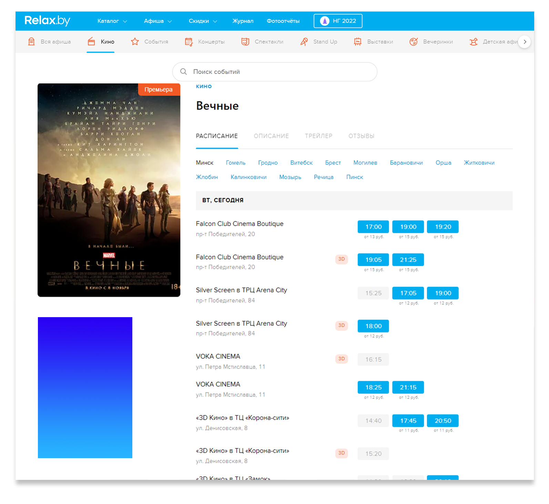Click the blue gradient banner under the poster
Image resolution: width=549 pixels, height=504 pixels.
85,387
